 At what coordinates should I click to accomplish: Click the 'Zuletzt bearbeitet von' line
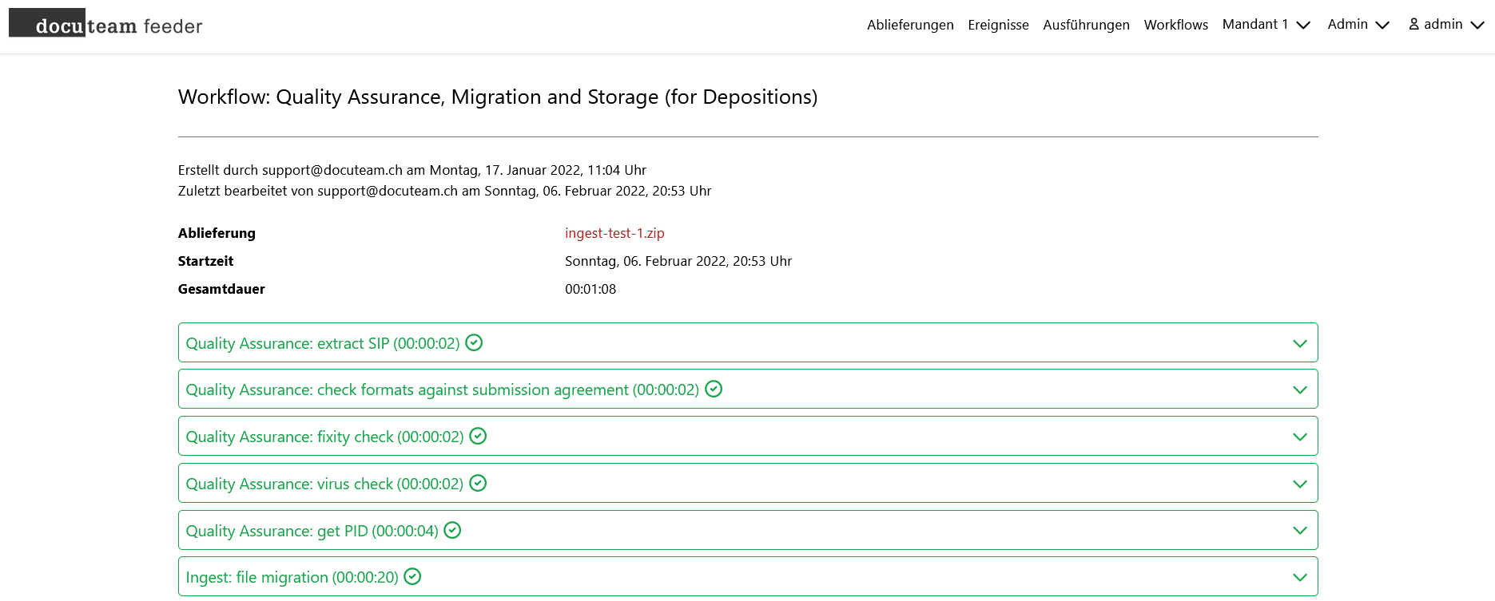444,191
